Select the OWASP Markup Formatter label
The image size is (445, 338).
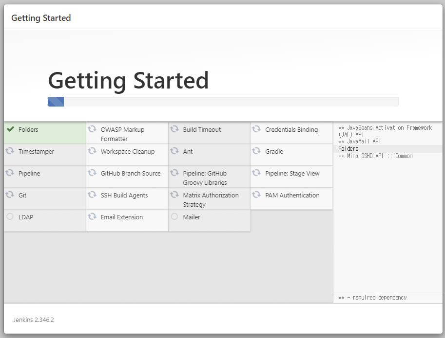coord(123,134)
